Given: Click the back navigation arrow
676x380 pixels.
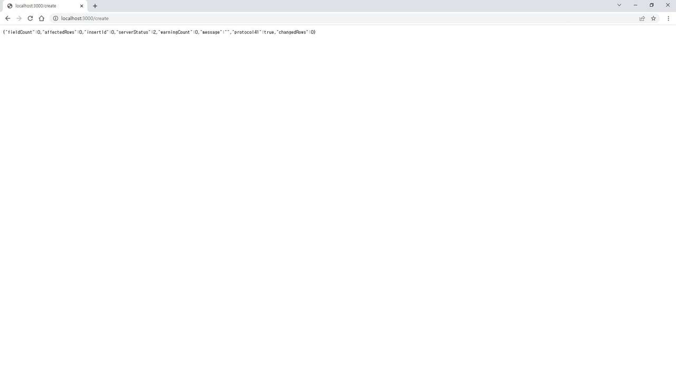Looking at the screenshot, I should pos(7,18).
